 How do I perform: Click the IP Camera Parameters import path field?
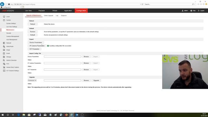62,63
